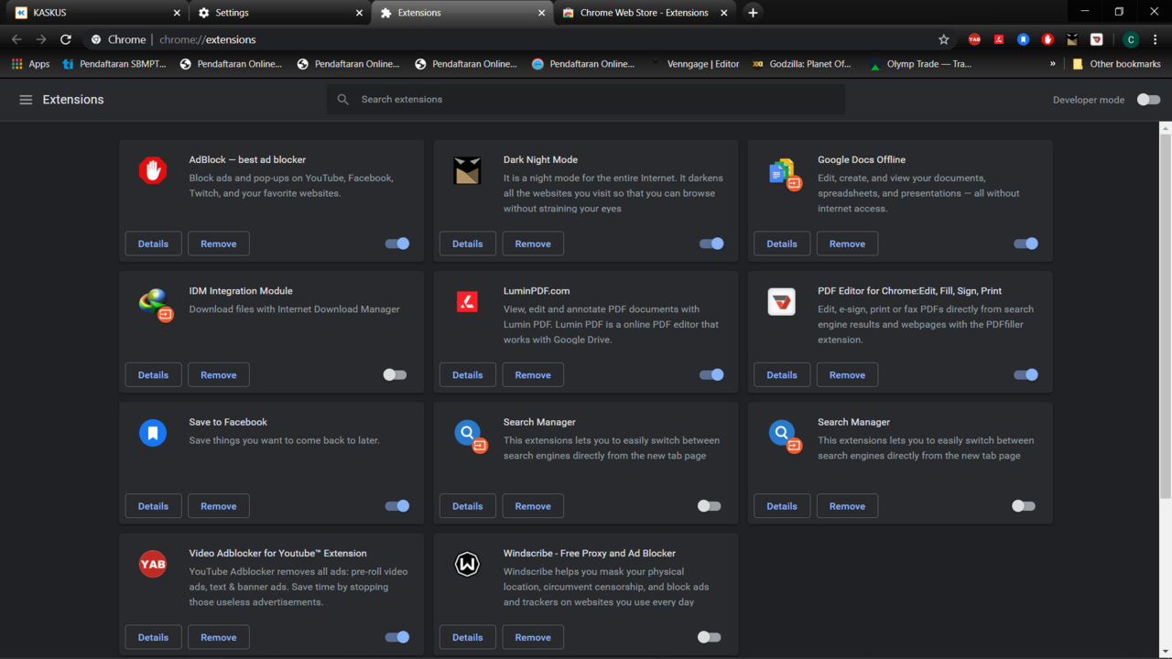Reload the current page
The image size is (1172, 659).
66,39
